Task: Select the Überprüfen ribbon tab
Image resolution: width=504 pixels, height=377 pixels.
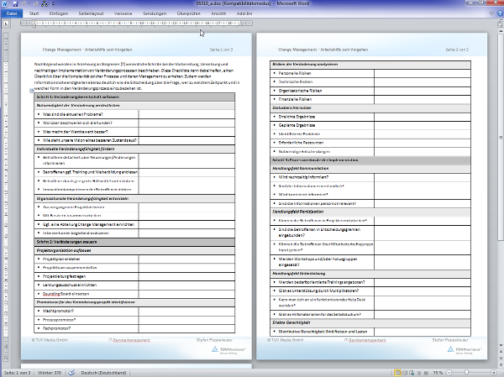Action: point(191,14)
